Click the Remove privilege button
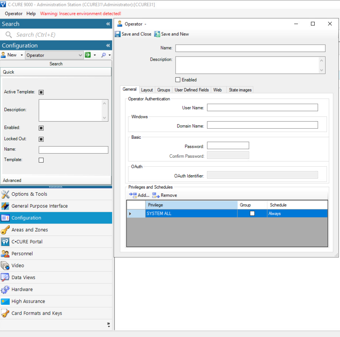340x337 pixels. (164, 195)
